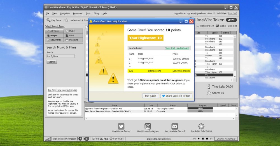
Task: Click the magnifier icon on Play Game tab
Action: 48,20
